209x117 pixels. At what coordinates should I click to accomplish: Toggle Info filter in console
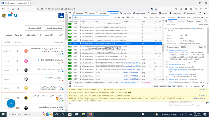[x=174, y=86]
